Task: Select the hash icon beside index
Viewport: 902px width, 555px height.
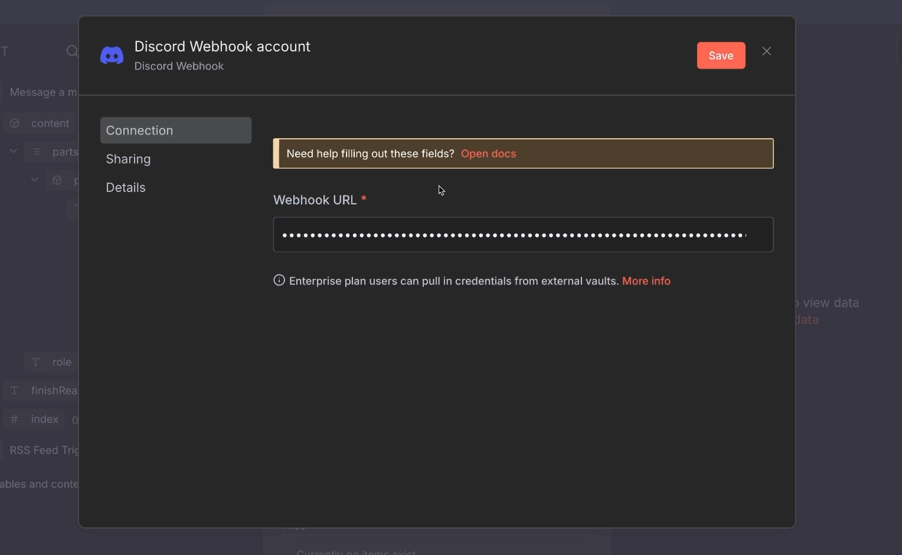Action: point(14,418)
